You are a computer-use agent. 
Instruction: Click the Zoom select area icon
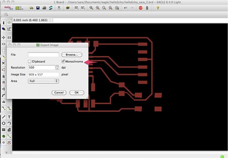tap(117, 8)
